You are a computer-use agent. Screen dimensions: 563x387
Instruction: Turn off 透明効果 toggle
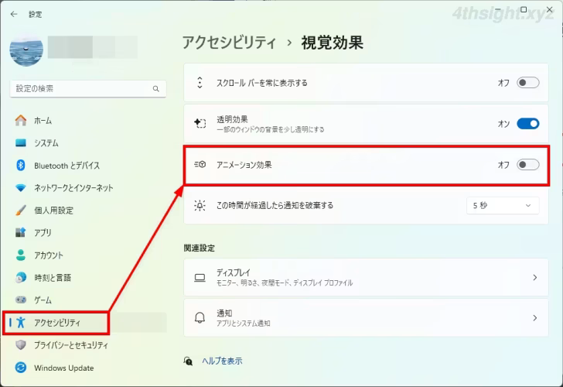(x=527, y=124)
